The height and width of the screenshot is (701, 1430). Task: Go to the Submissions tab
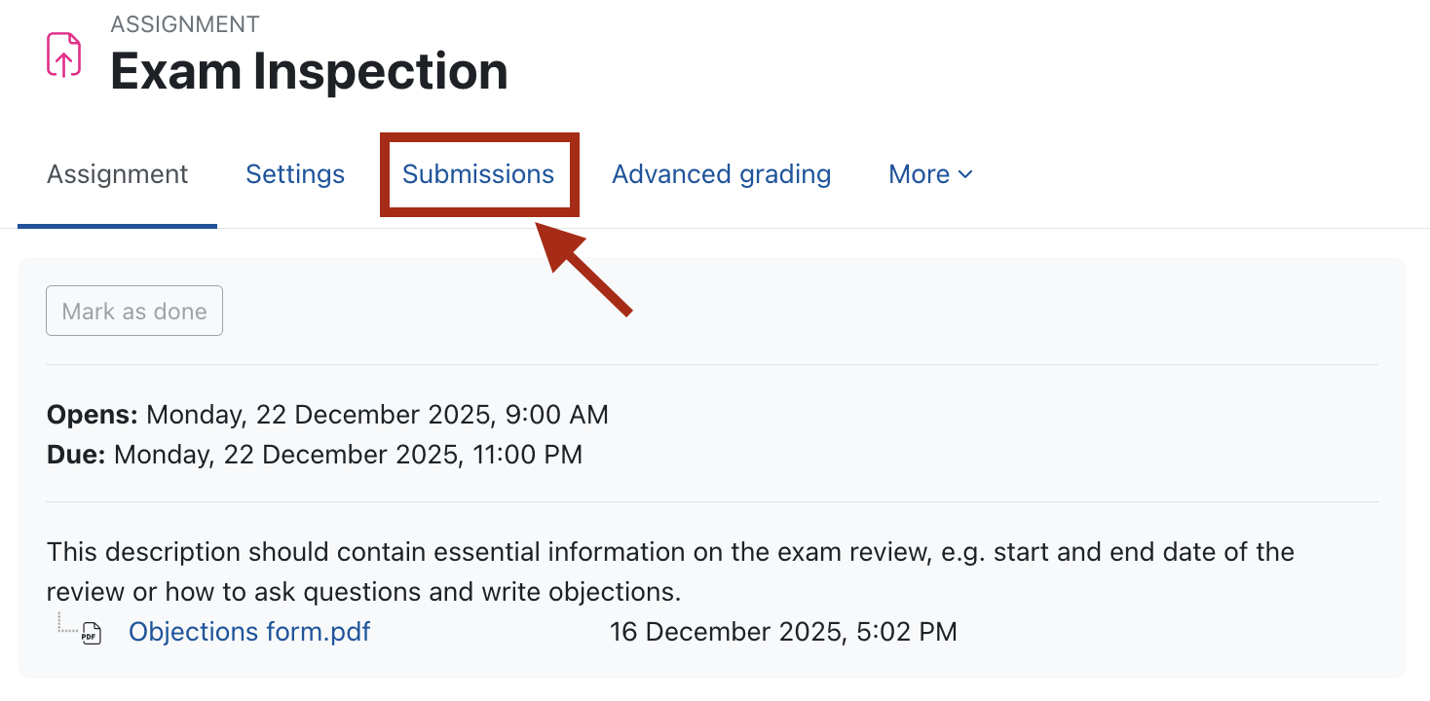478,174
